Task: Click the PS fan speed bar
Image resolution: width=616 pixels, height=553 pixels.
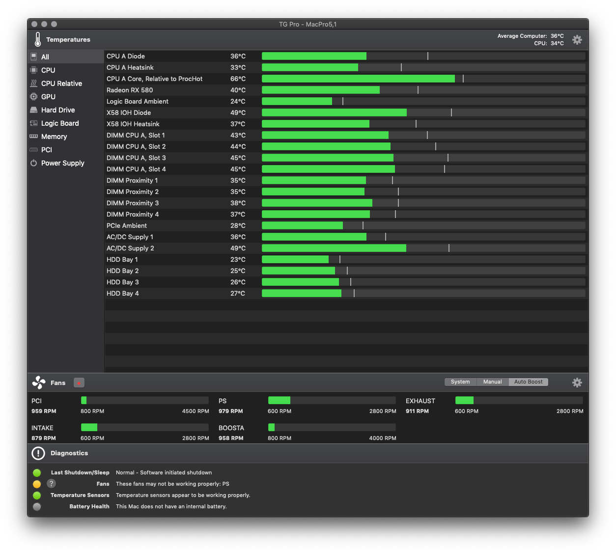Action: (x=332, y=400)
